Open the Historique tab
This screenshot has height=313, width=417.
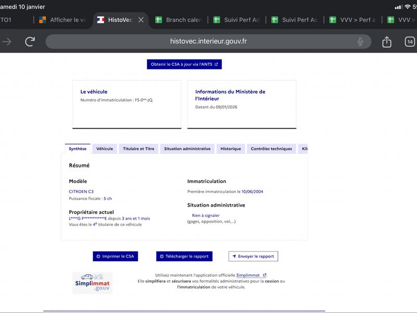tap(230, 149)
